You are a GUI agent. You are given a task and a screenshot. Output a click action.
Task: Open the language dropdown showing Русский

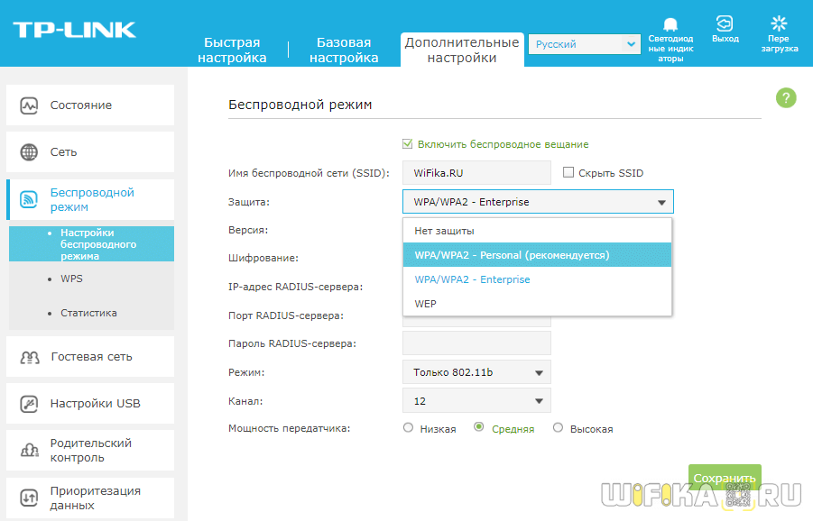tap(583, 44)
